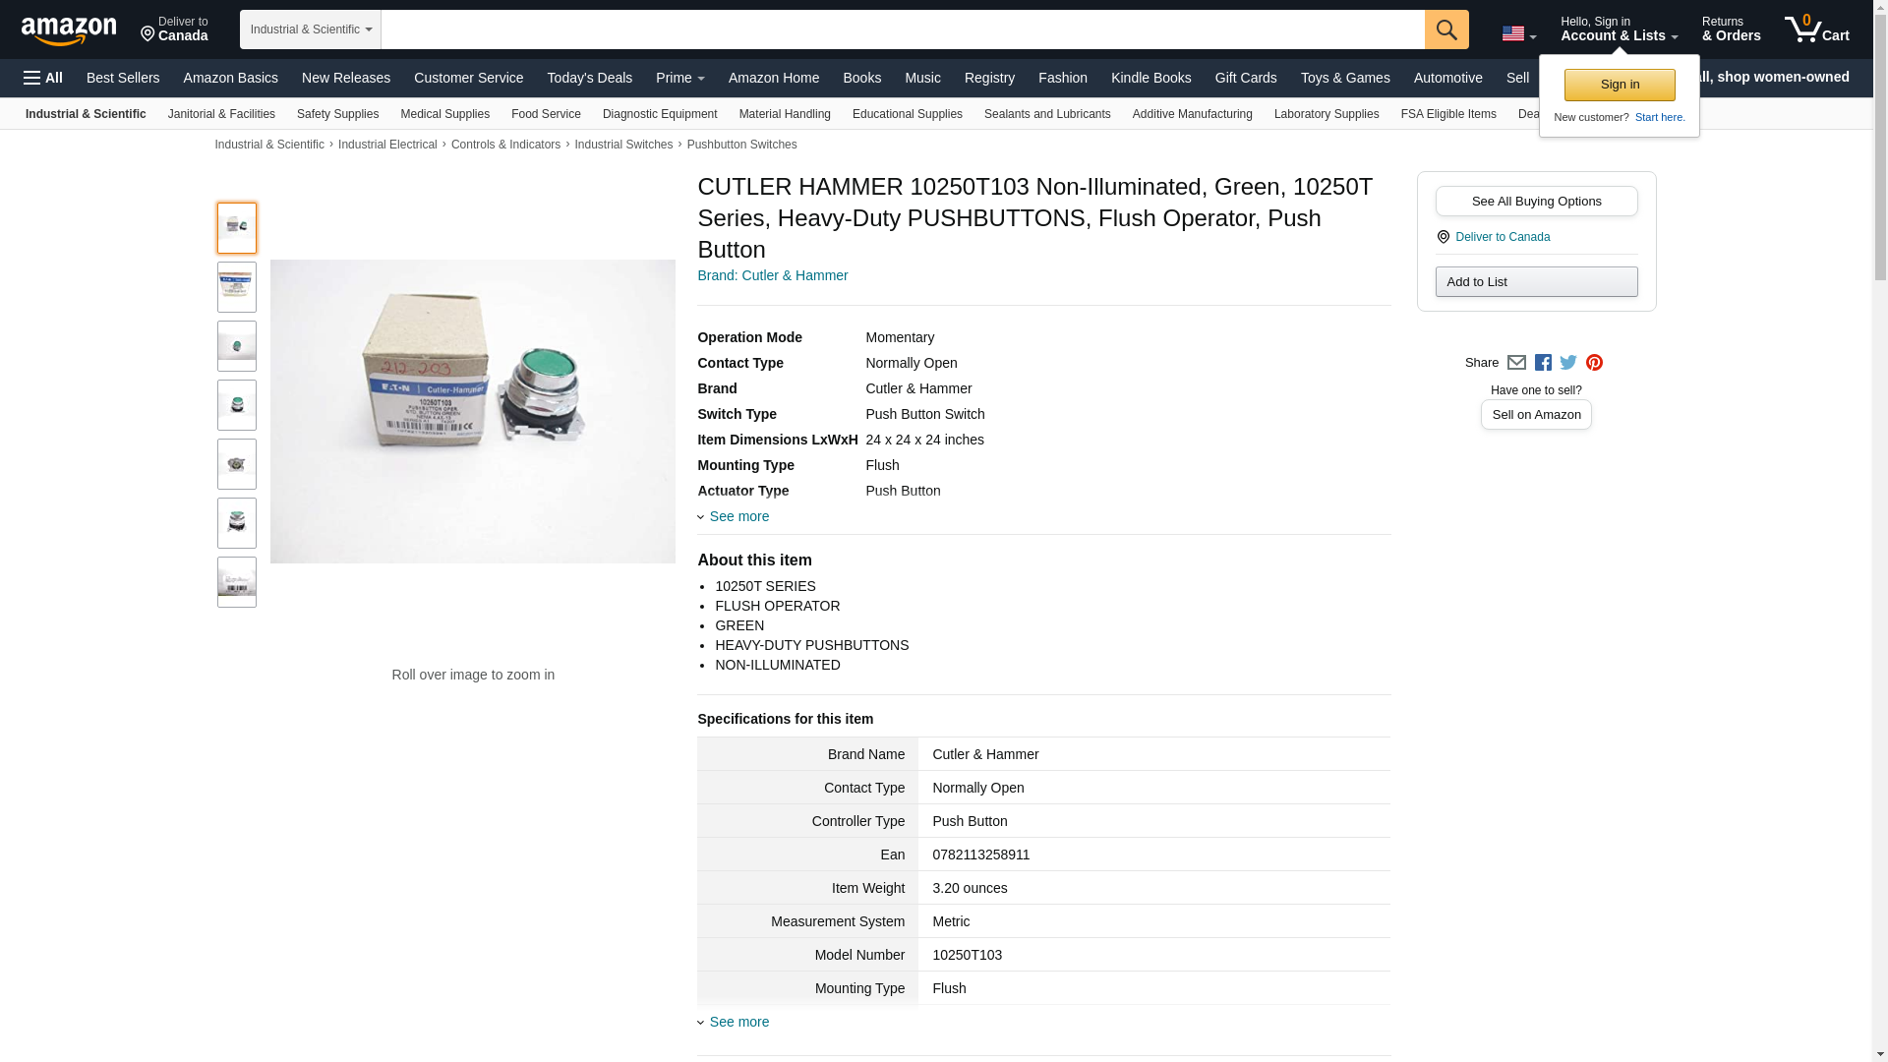Open Industrial & Scientific search category dropdown
The image size is (1888, 1062).
click(x=311, y=29)
